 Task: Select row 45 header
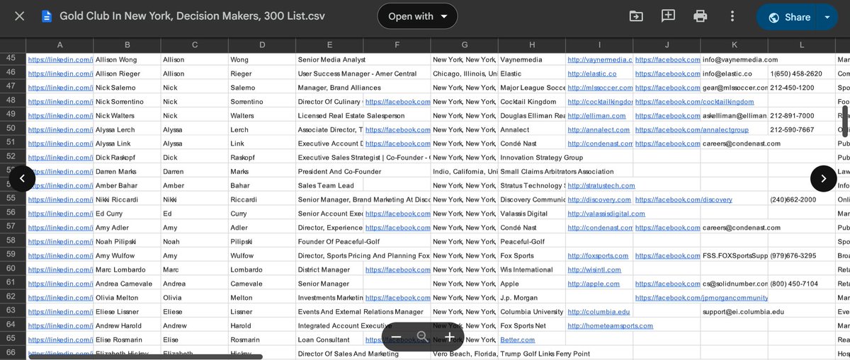pyautogui.click(x=13, y=59)
